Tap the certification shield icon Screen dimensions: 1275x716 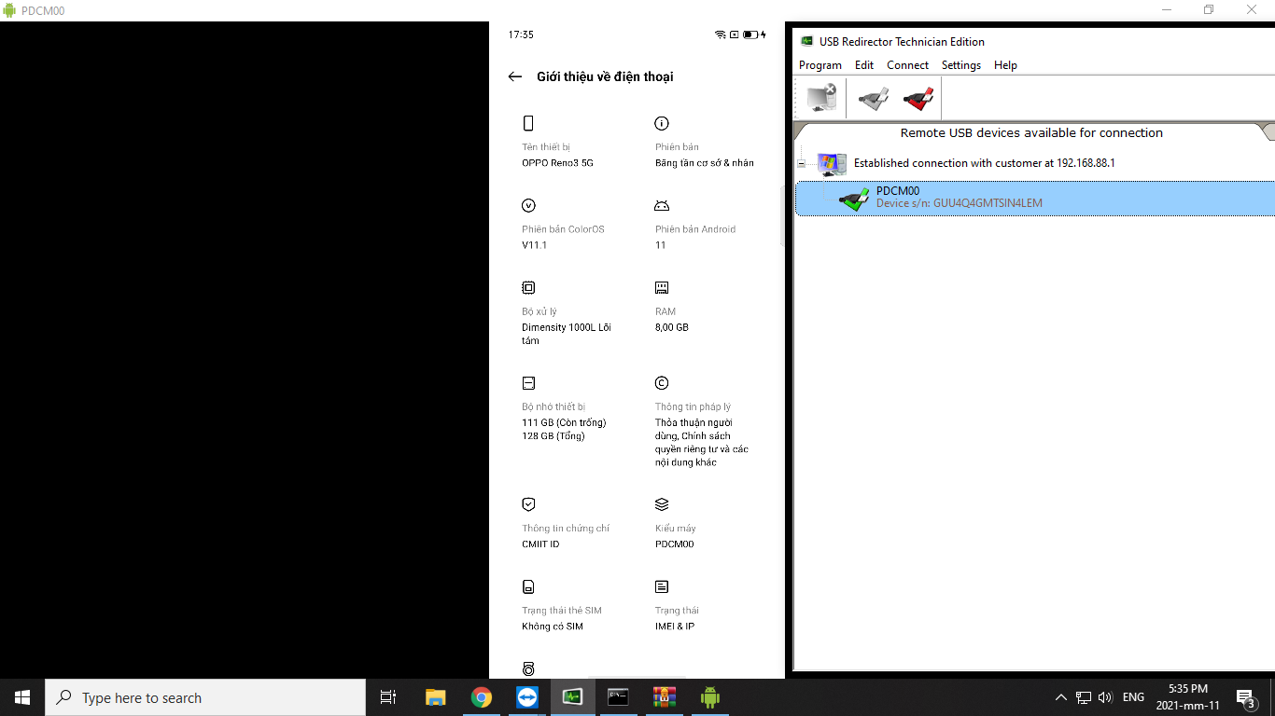pos(528,504)
